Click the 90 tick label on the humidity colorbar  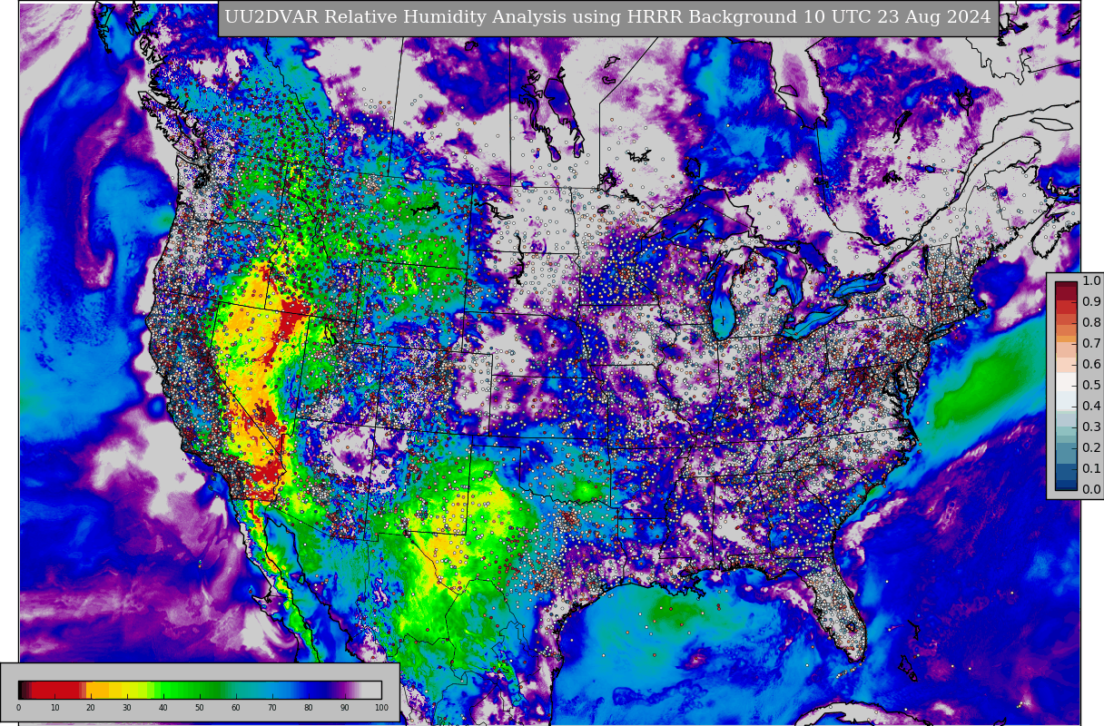click(345, 708)
